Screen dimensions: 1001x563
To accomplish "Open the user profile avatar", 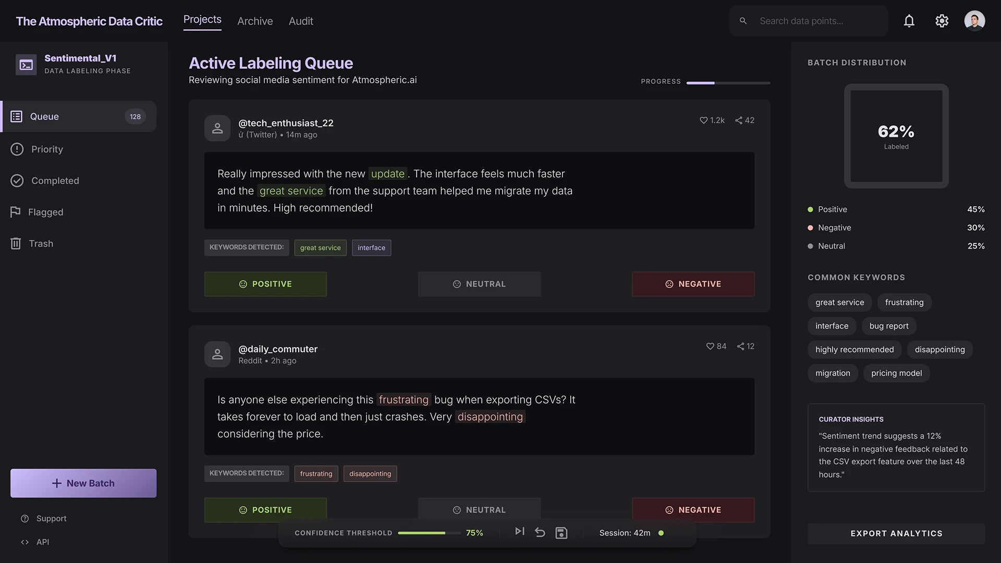I will [x=974, y=21].
